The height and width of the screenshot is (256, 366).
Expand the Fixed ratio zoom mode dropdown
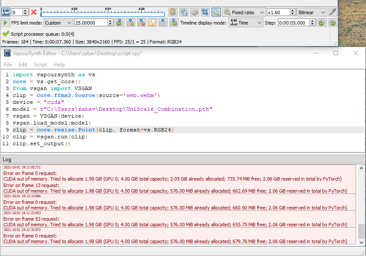[244, 12]
